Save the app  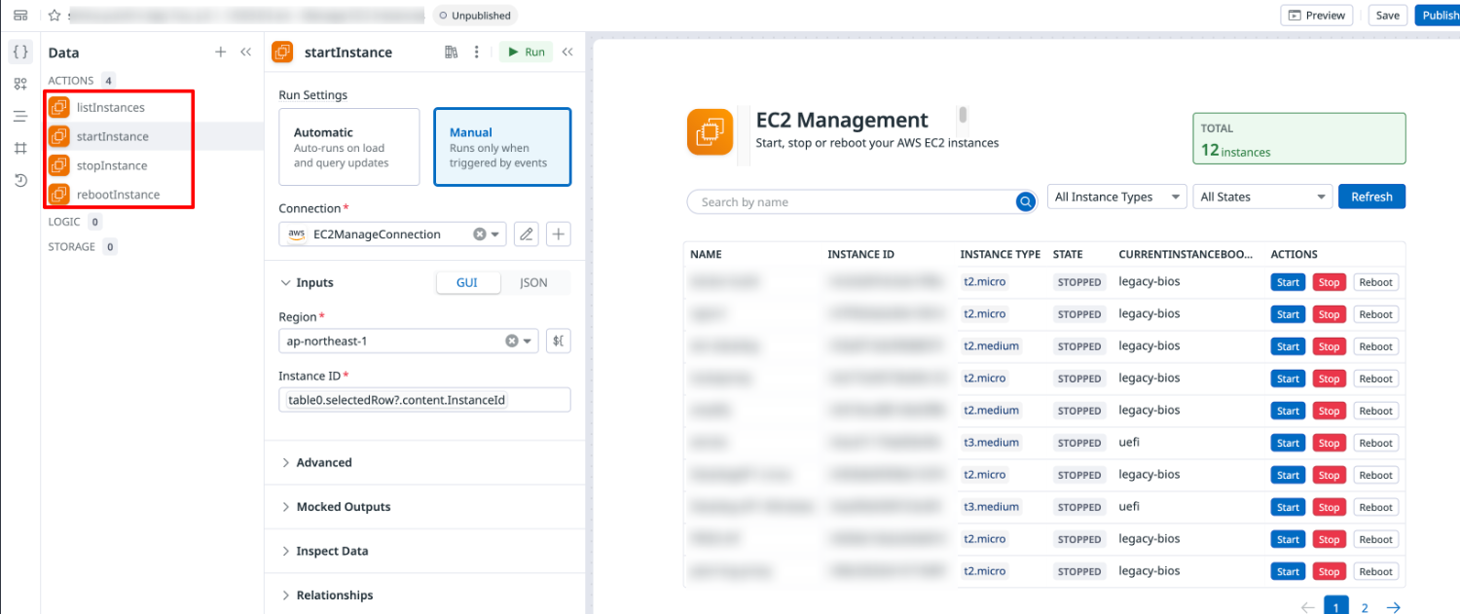pos(1388,16)
